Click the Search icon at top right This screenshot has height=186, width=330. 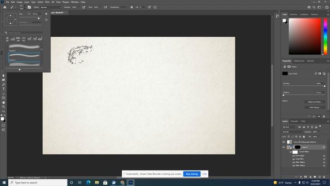click(314, 7)
